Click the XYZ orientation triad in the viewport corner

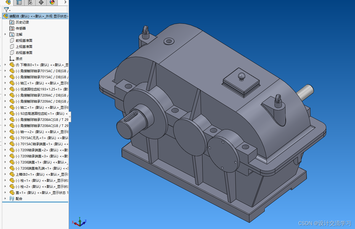tap(80, 222)
